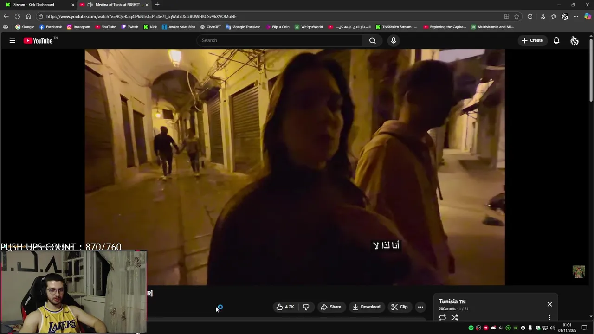
Task: Like the video showing 4.3K
Action: point(285,307)
